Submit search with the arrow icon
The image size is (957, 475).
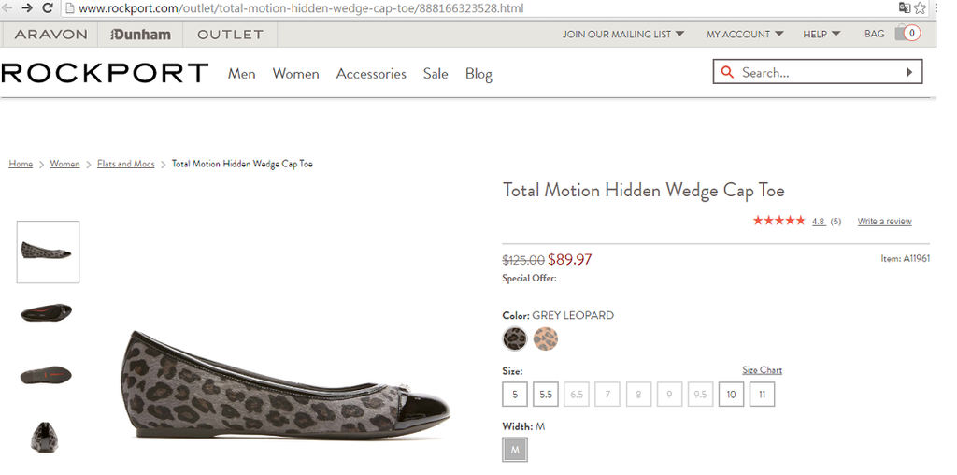click(908, 72)
